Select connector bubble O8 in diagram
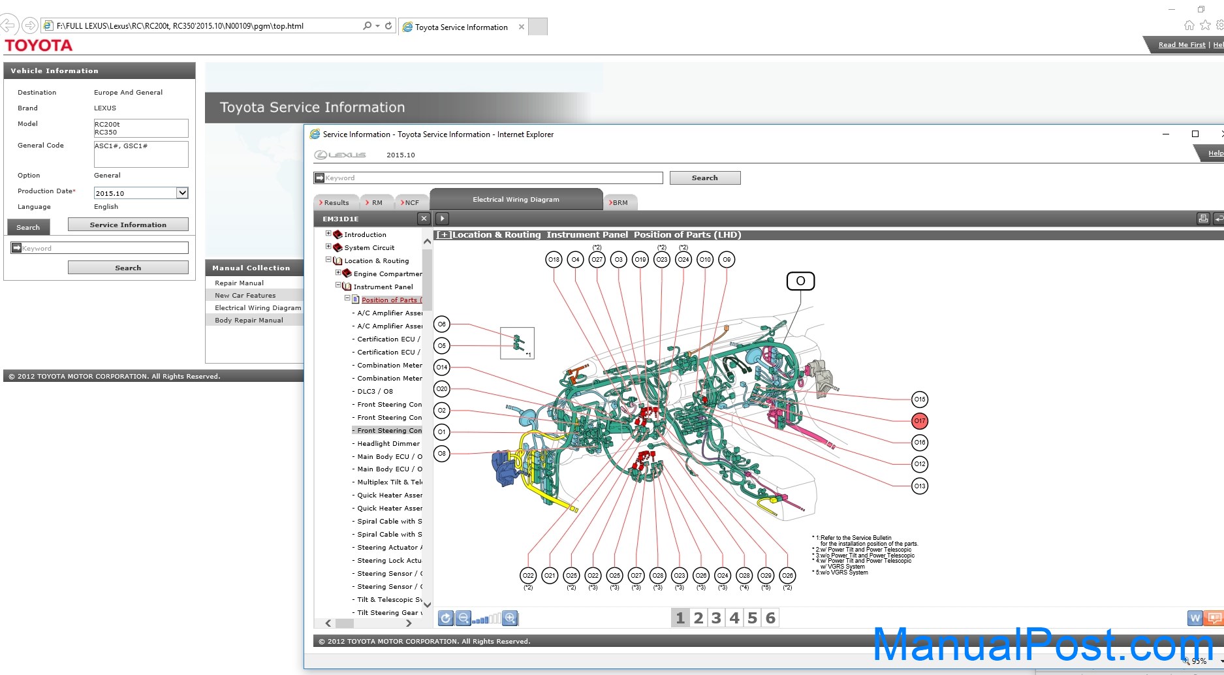Screen dimensions: 1224x675 [x=442, y=453]
